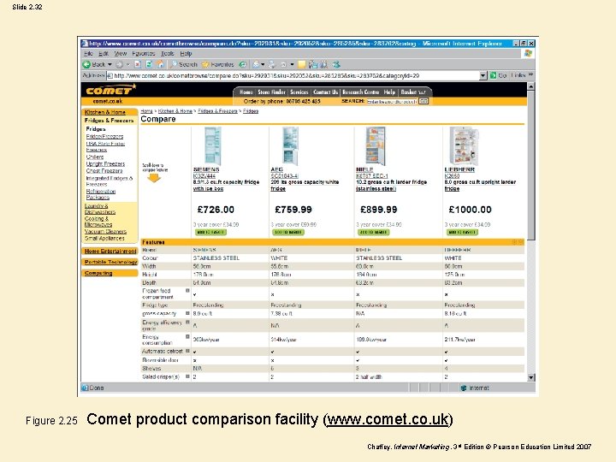
Task: Open the address bar URL dropdown
Action: 483,75
